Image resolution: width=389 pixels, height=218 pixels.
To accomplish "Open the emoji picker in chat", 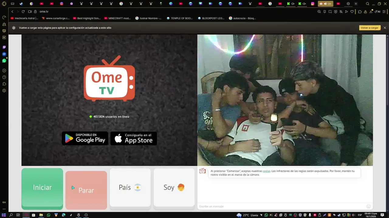I will 369,206.
